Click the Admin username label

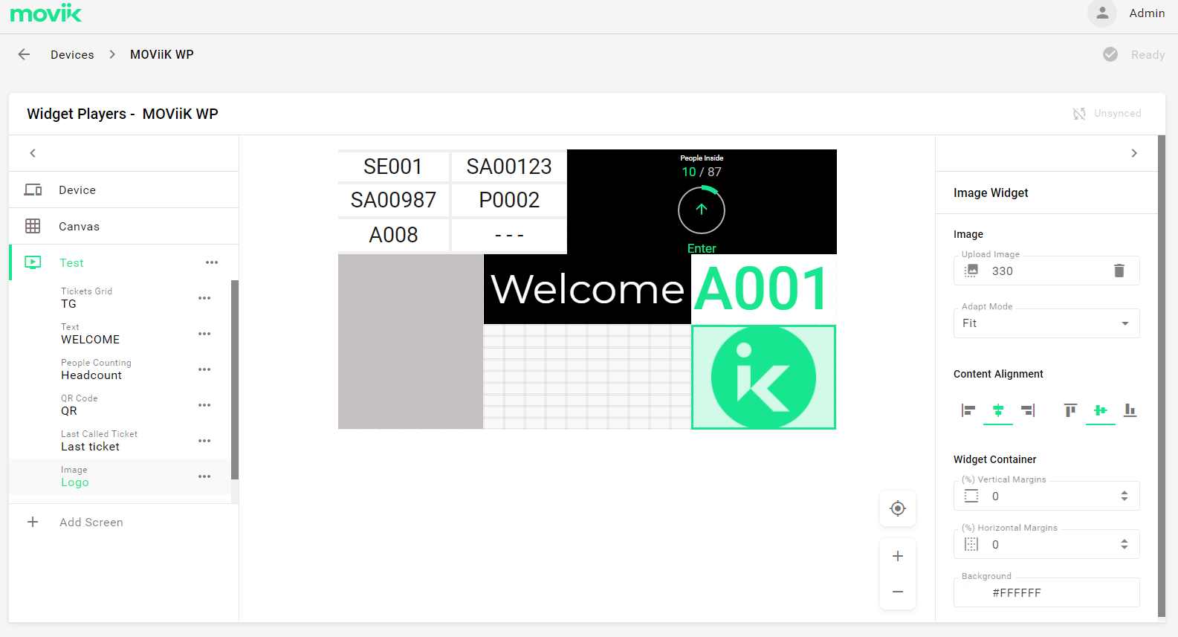click(x=1147, y=13)
